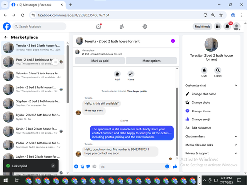Click the Find friends button
This screenshot has height=185, width=247.
coord(203,26)
